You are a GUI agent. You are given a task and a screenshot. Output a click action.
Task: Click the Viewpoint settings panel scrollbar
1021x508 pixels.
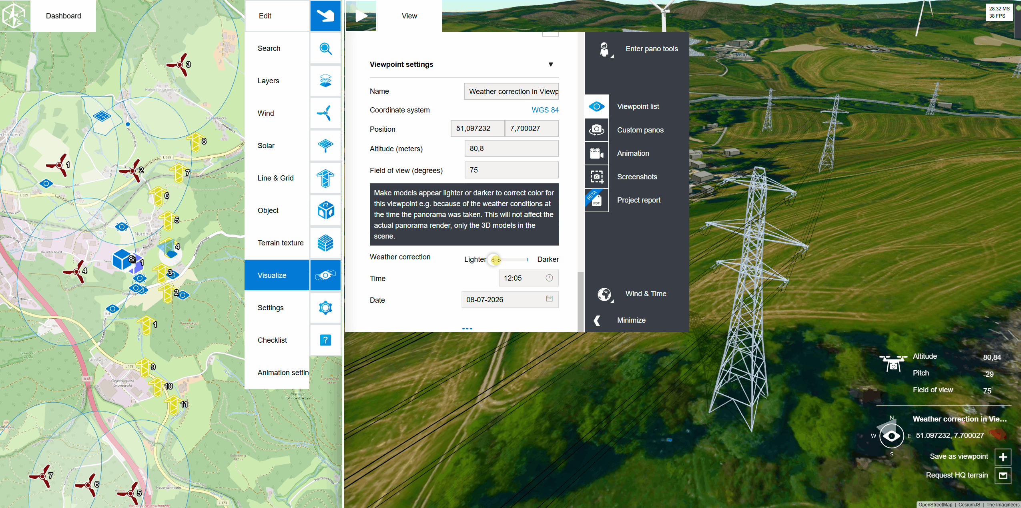click(x=580, y=301)
